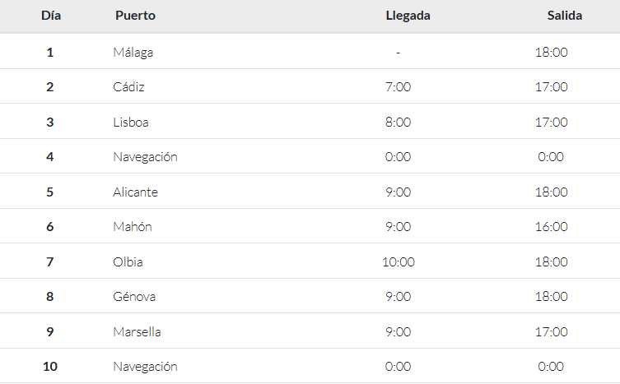This screenshot has width=620, height=384.
Task: Click the Lisboa port name
Action: point(131,122)
